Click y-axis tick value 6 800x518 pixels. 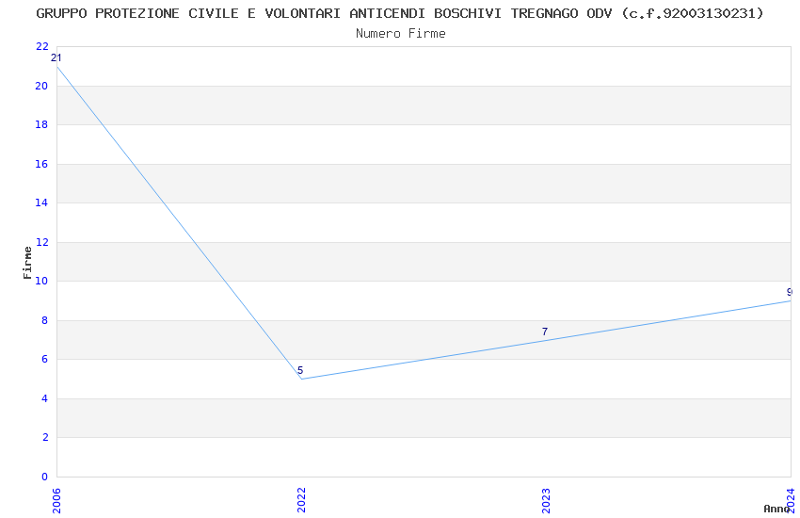45,359
